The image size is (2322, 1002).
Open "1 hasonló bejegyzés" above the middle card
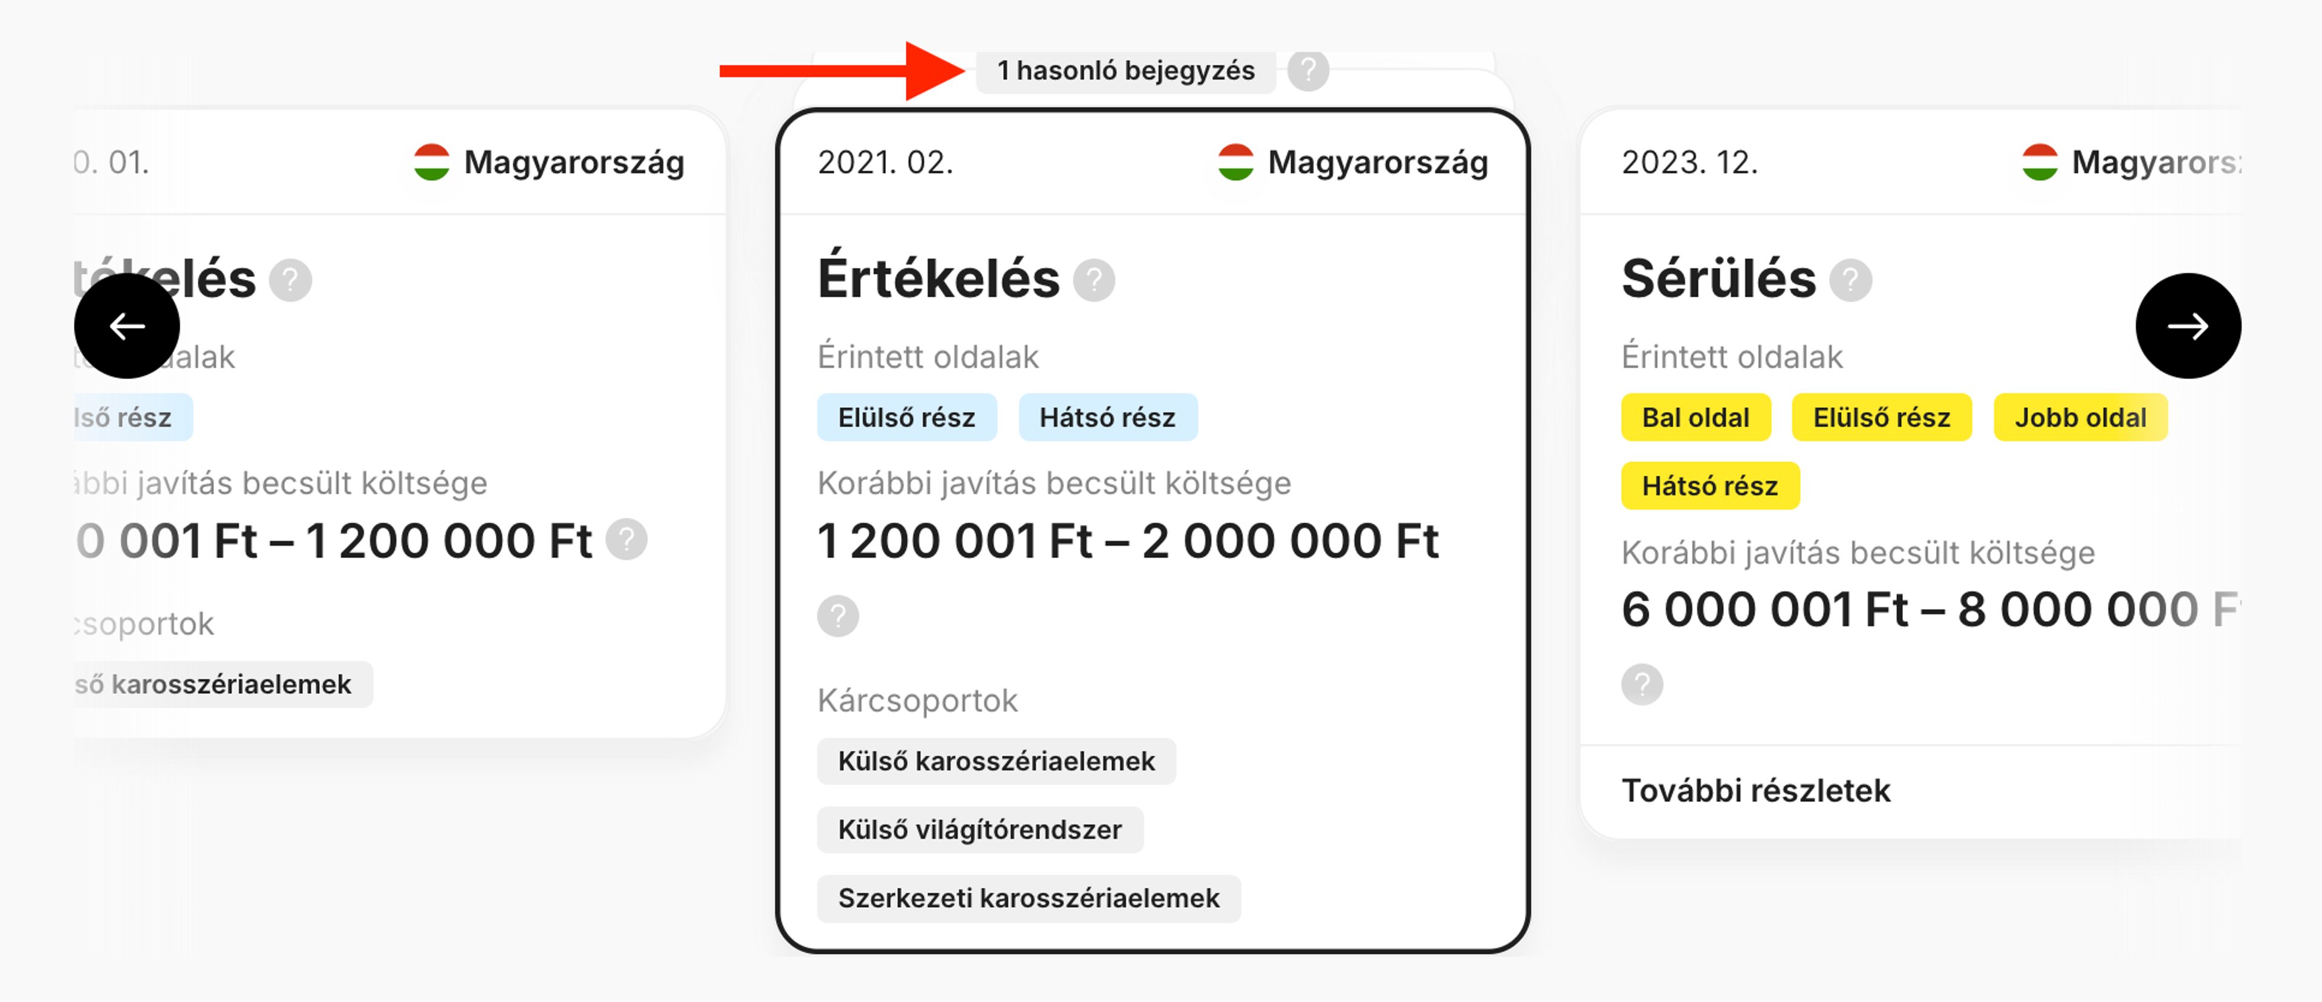1126,70
